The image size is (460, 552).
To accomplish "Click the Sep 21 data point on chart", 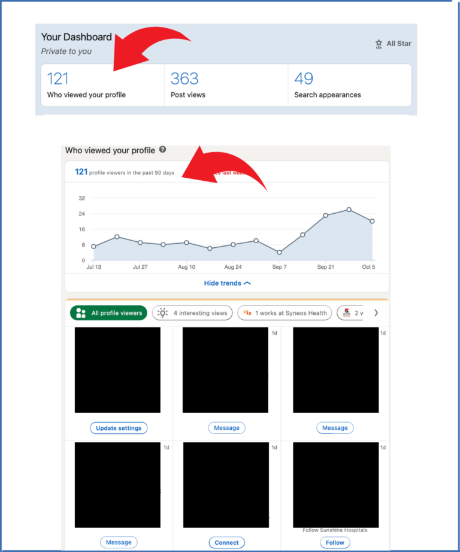I will coord(325,216).
